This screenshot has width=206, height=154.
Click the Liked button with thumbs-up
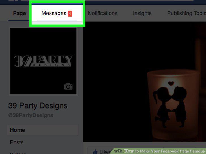pos(102,152)
